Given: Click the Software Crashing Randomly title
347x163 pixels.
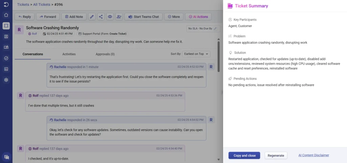Looking at the screenshot, I should click(53, 28).
